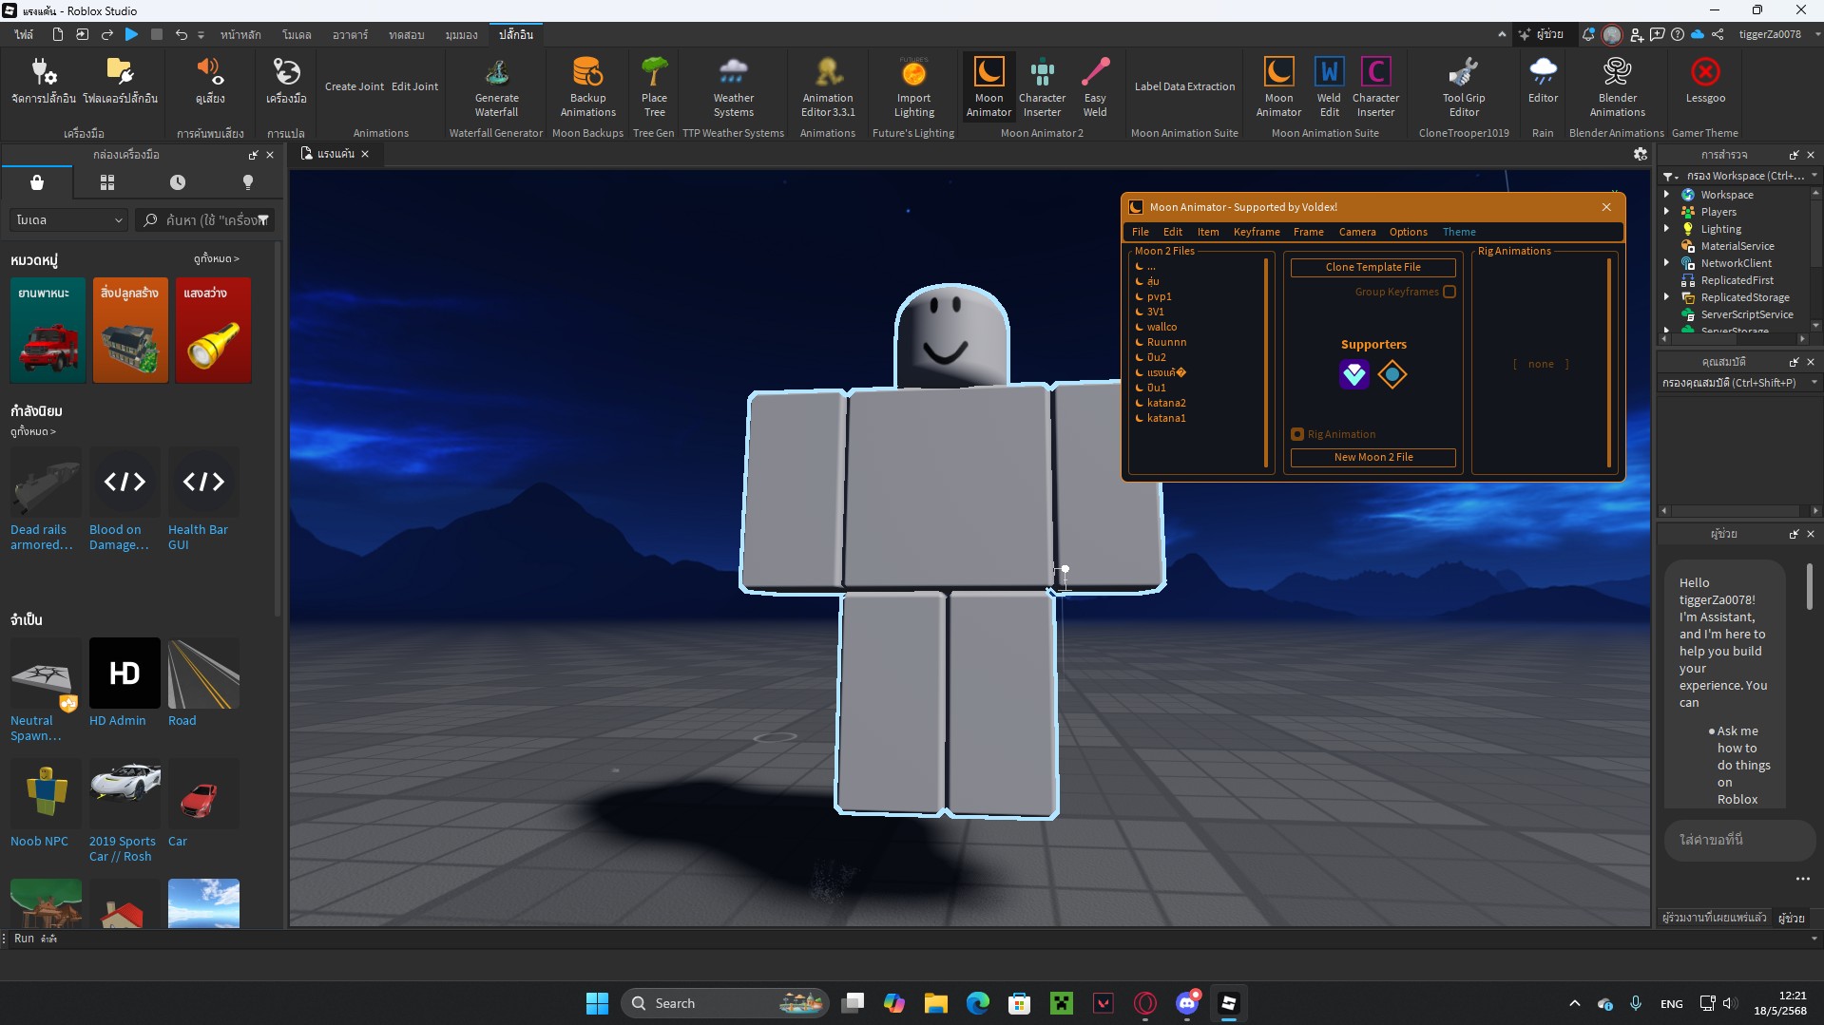1824x1025 pixels.
Task: Open the Discord icon in the taskbar
Action: tap(1186, 1003)
